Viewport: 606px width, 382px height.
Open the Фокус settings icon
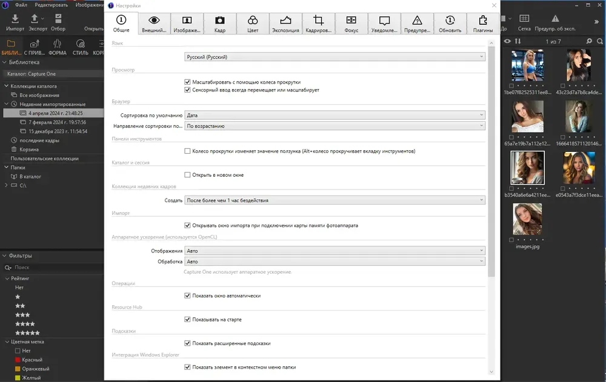coord(351,20)
